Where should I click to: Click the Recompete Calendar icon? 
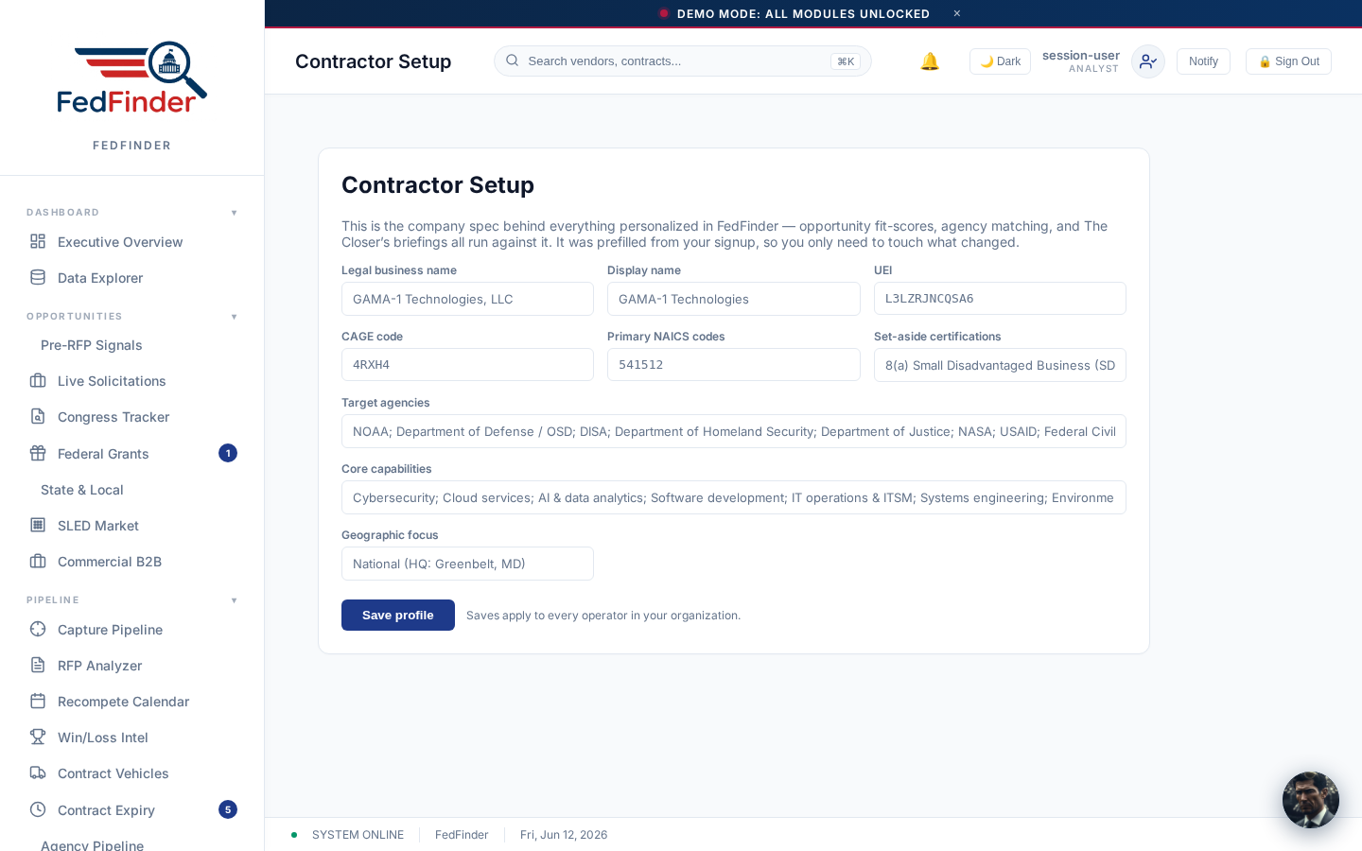(38, 701)
